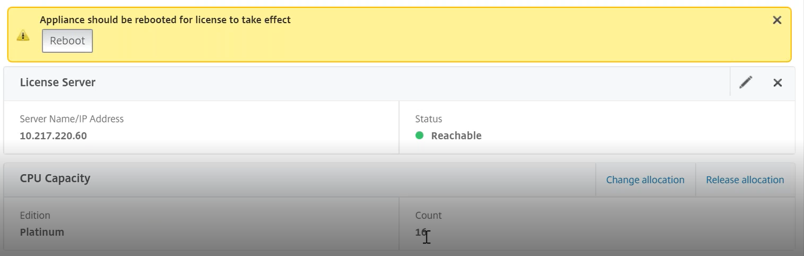Click the Server Name/IP Address label
Screen dimensions: 804x256
tap(72, 118)
